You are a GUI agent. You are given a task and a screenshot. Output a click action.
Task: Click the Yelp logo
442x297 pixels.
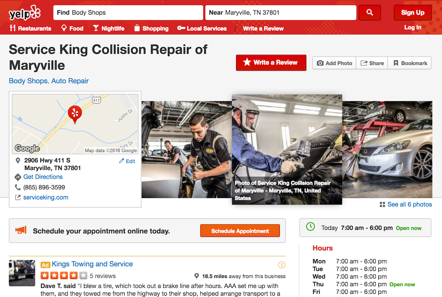[25, 13]
